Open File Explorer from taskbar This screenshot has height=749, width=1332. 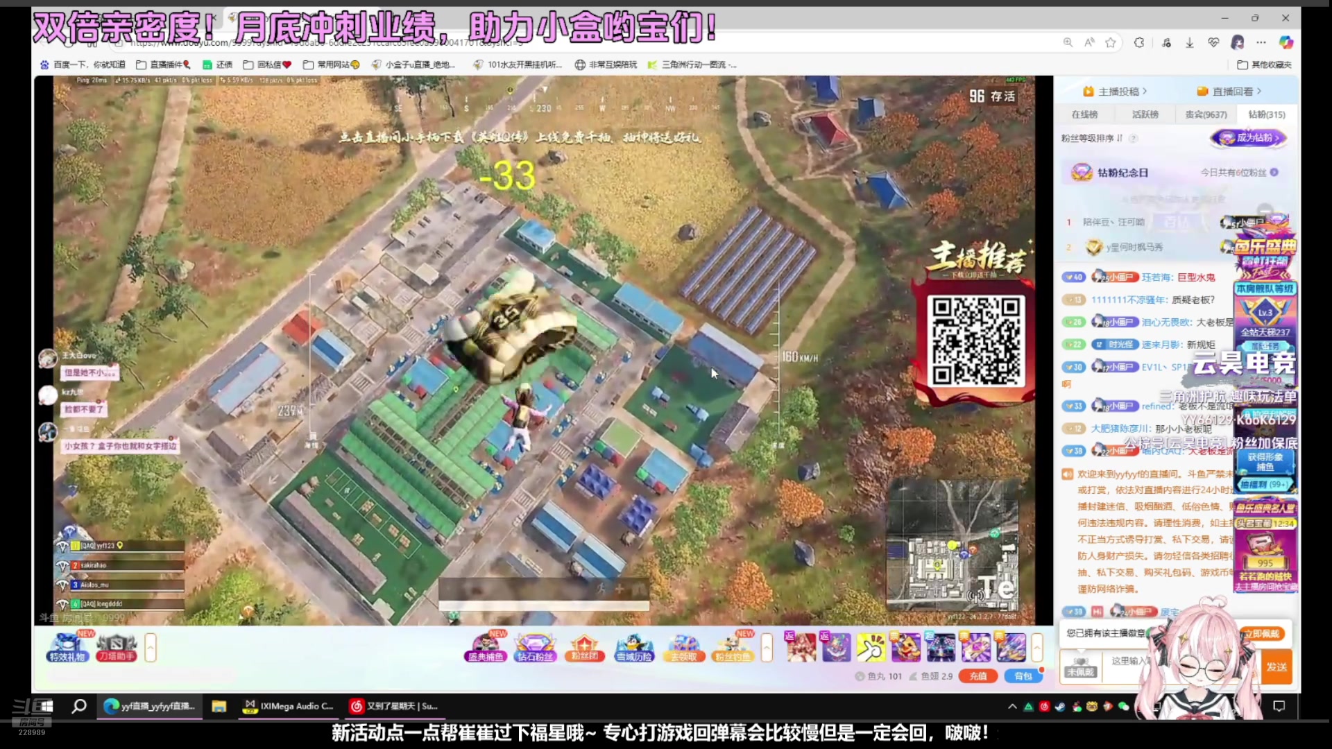219,706
